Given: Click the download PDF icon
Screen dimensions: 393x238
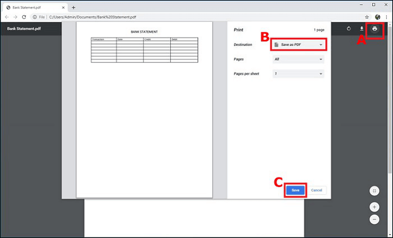Looking at the screenshot, I should click(362, 29).
